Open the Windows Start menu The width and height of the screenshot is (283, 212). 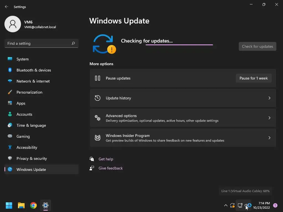click(x=9, y=205)
